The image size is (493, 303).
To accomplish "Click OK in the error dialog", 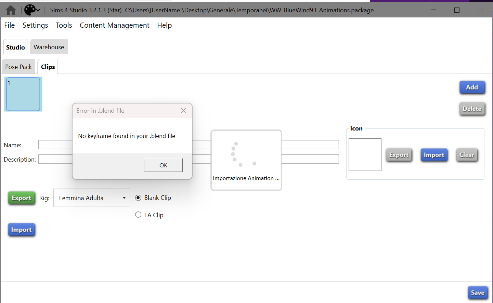I will point(163,165).
